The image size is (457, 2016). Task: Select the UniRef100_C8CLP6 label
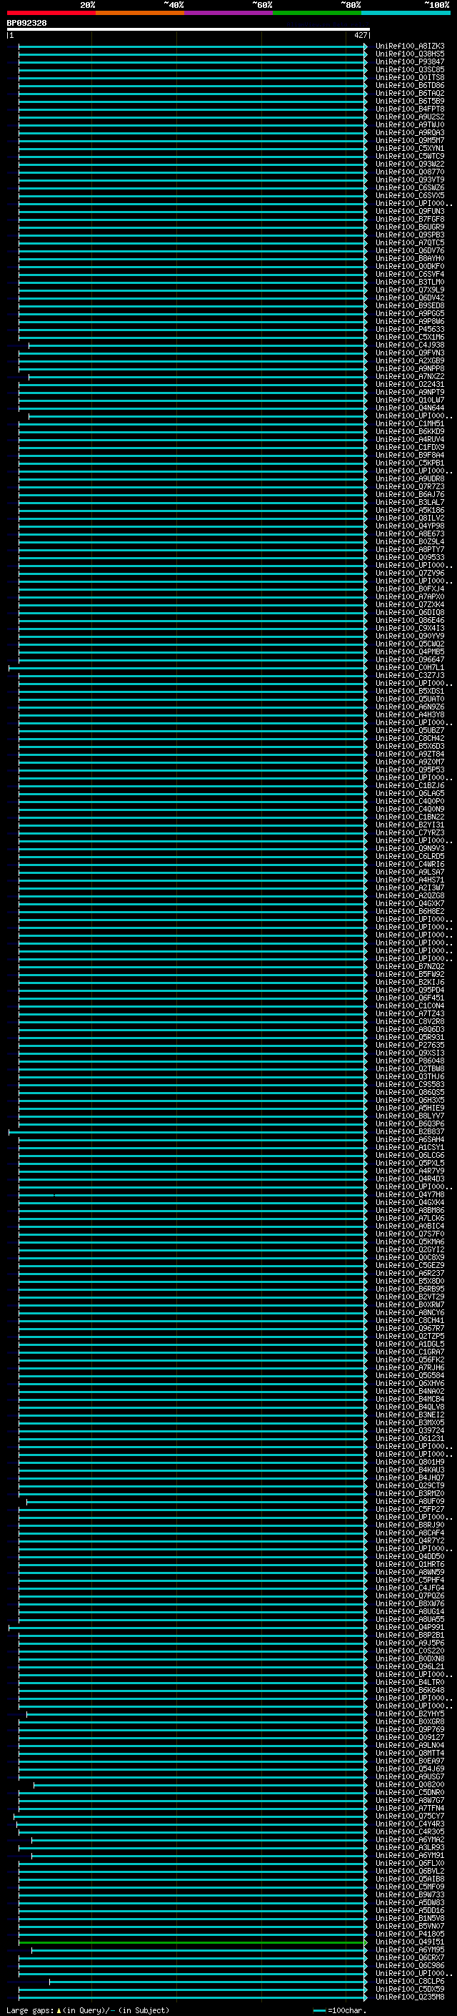pyautogui.click(x=410, y=1981)
